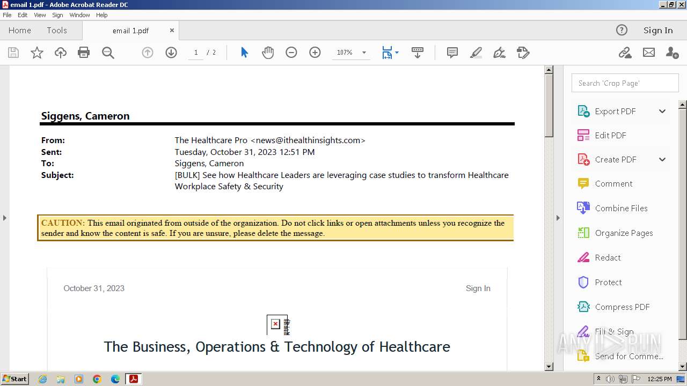The height and width of the screenshot is (386, 687).
Task: Click the tools pane scrollbar
Action: pyautogui.click(x=683, y=224)
